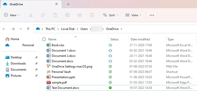197x98 pixels.
Task: Click the Excel icon of Book.xlsx
Action: point(49,45)
